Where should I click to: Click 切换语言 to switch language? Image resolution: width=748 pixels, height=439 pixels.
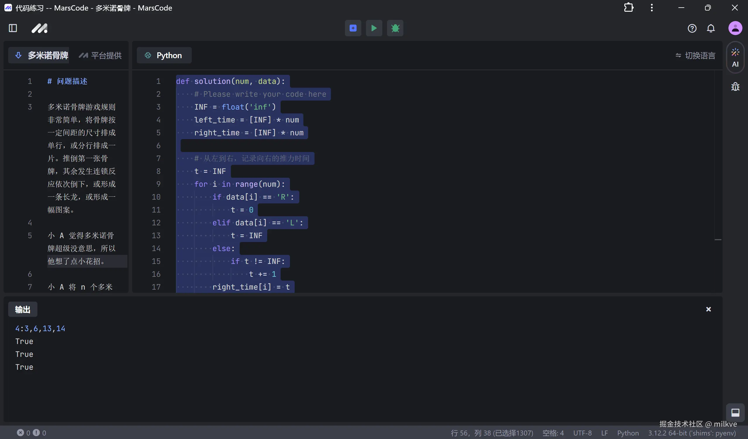(x=695, y=56)
